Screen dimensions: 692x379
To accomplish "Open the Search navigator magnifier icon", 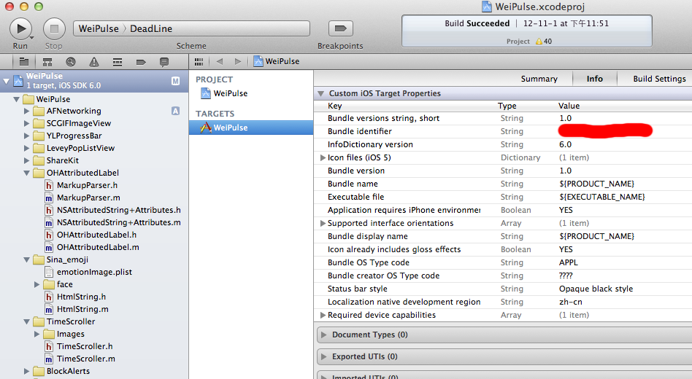I will pos(71,62).
